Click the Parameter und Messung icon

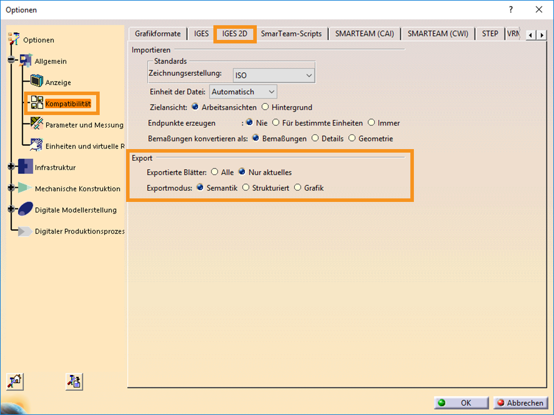coord(37,124)
